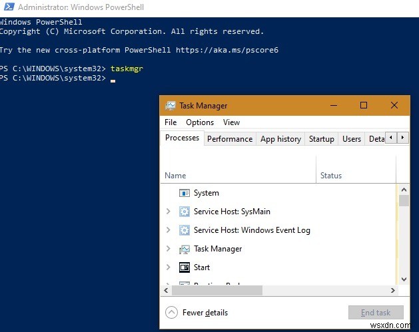Viewport: 419px width, 332px height.
Task: Click the vertical scrollbar thumb
Action: point(404,200)
